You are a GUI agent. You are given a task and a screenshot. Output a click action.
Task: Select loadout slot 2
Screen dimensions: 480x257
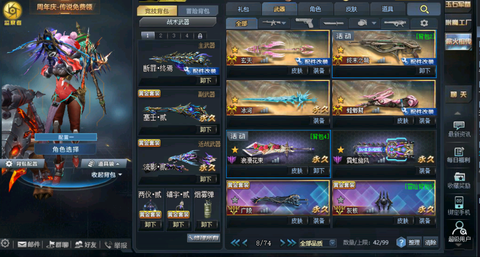[x=160, y=36]
